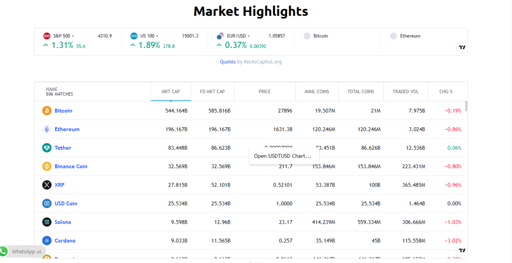Click the TradingView logo in ticker widget
The image size is (512, 263).
[x=462, y=47]
